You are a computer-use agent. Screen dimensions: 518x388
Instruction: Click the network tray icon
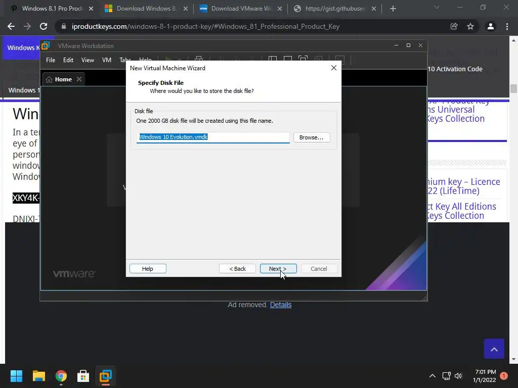[x=446, y=376]
